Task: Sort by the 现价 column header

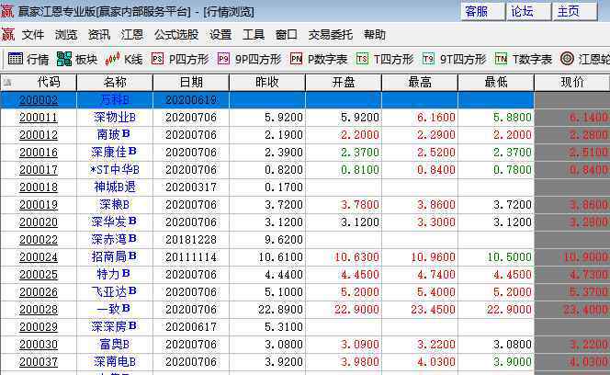Action: pyautogui.click(x=572, y=82)
